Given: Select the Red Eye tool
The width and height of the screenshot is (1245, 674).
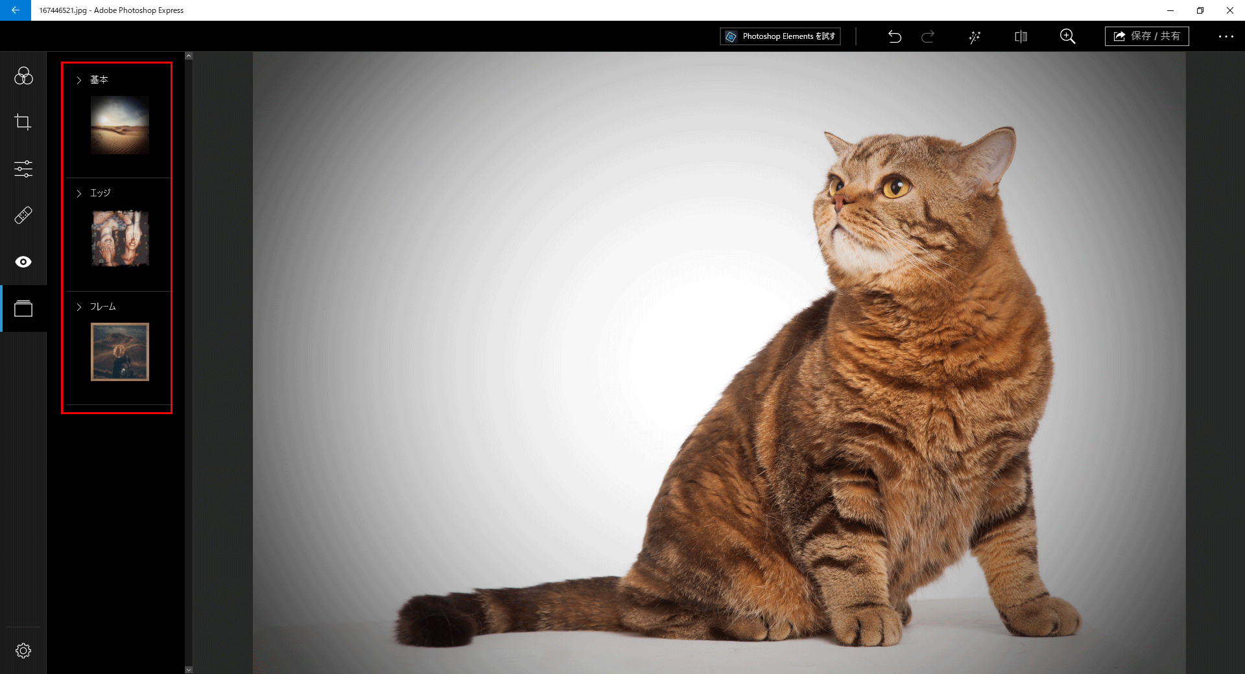Looking at the screenshot, I should point(23,262).
